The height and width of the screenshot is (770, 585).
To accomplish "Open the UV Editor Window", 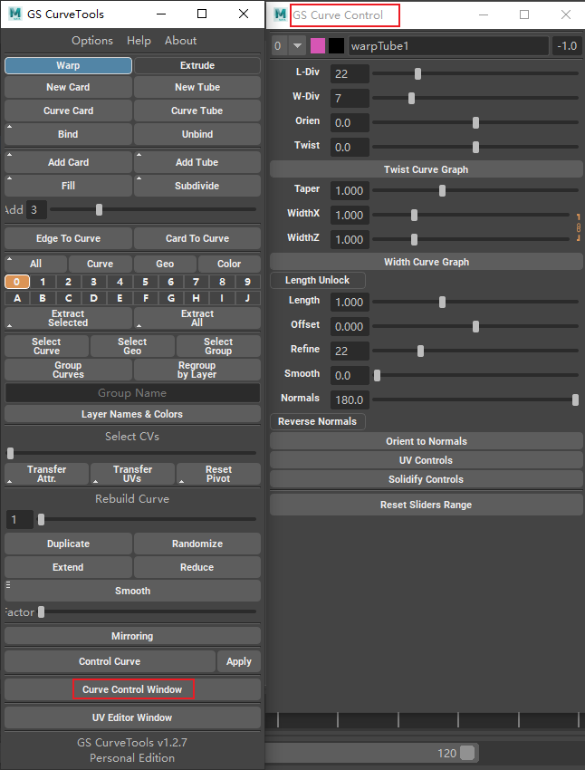I will (132, 717).
